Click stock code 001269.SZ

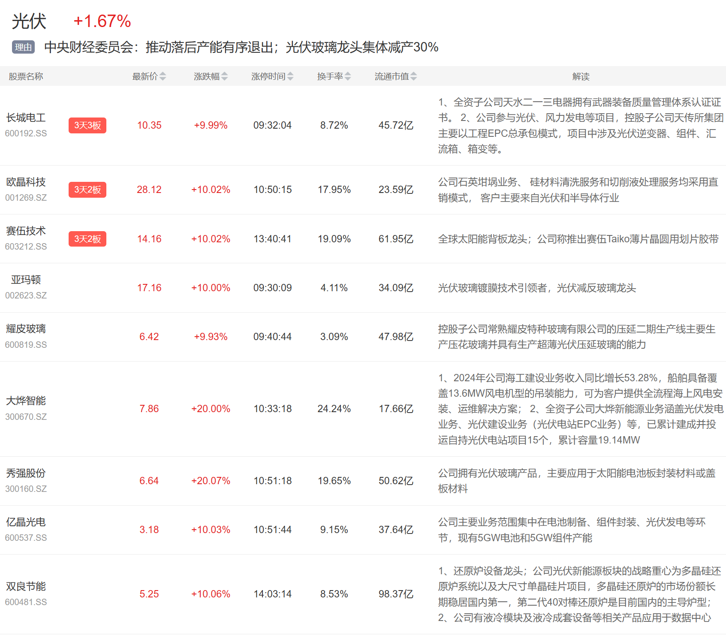pyautogui.click(x=26, y=198)
